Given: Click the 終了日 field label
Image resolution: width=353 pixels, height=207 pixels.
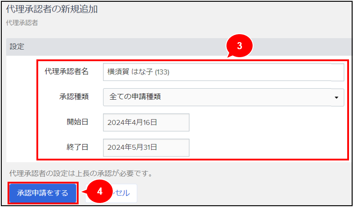Looking at the screenshot, I should click(77, 148).
